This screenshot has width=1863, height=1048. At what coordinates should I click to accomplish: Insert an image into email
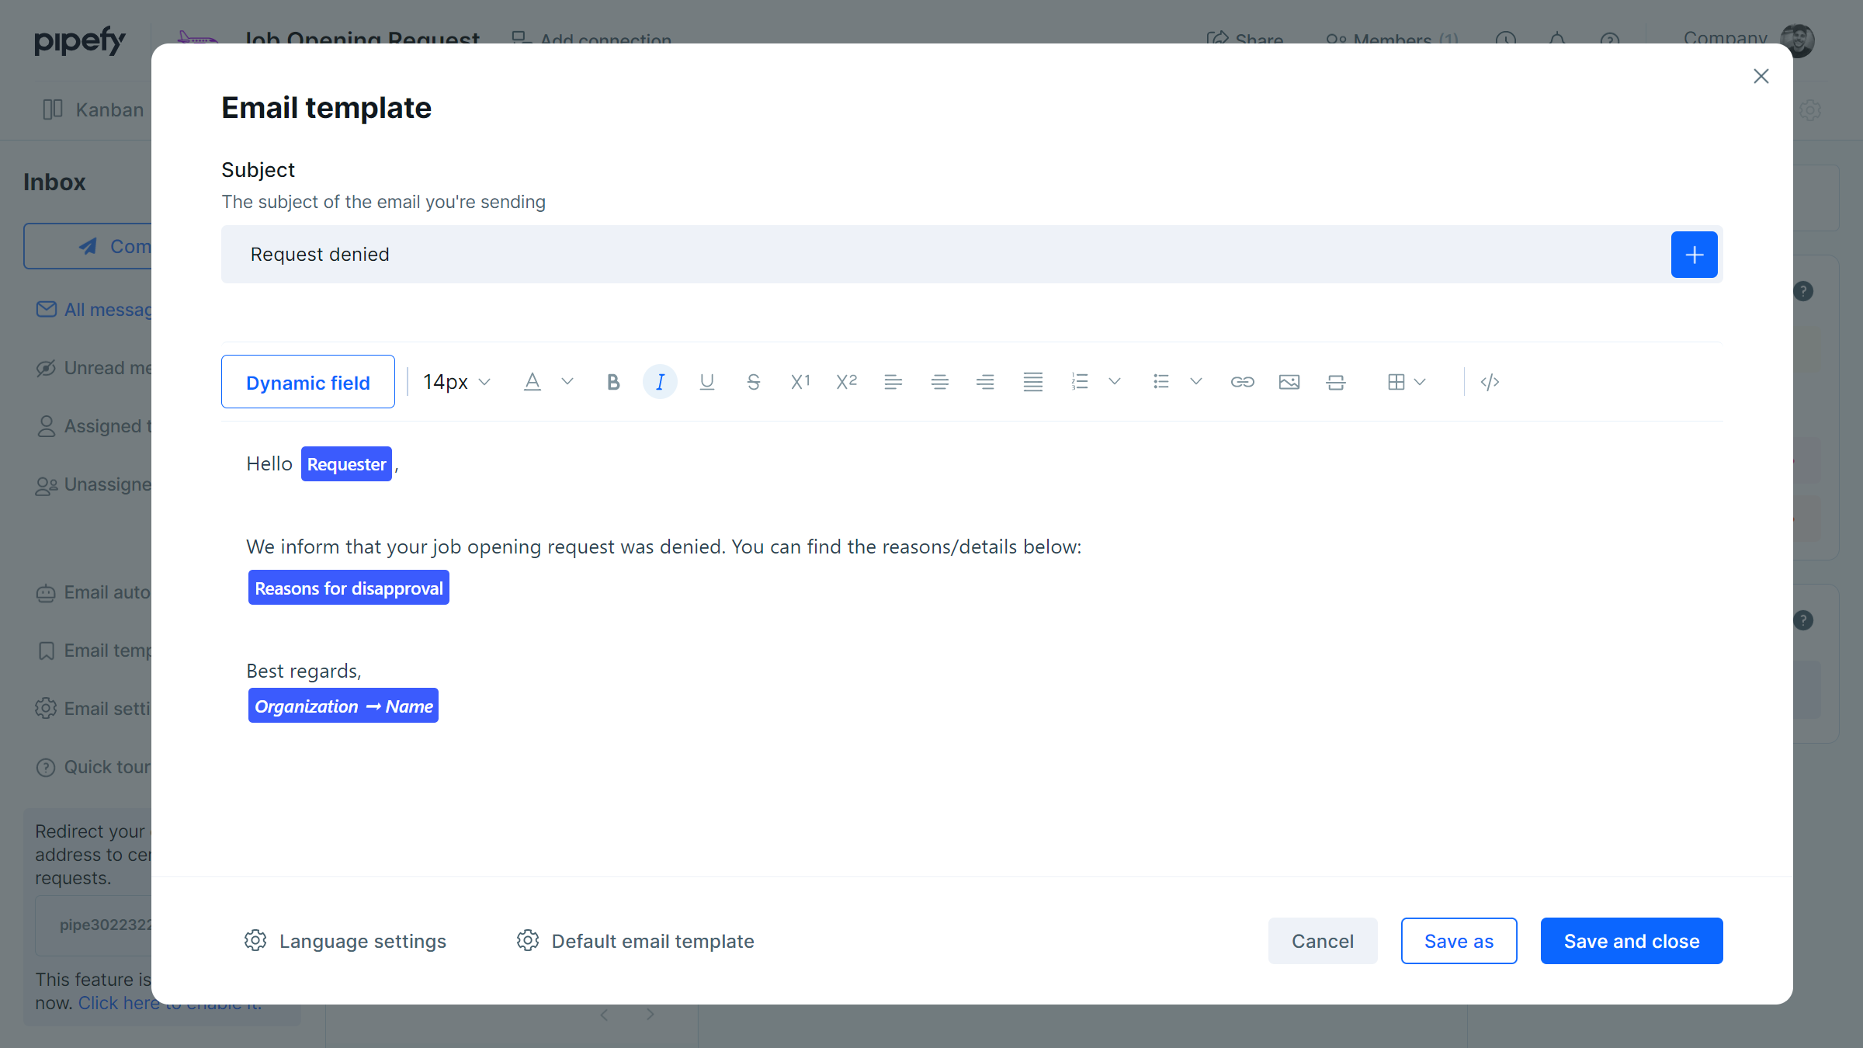pyautogui.click(x=1289, y=382)
